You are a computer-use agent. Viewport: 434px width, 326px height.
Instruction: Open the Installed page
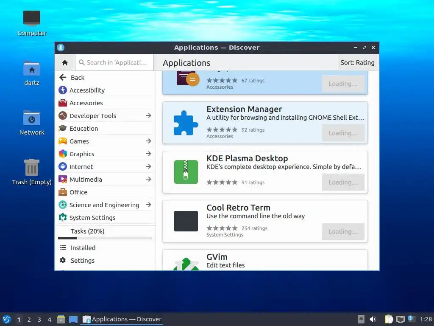point(105,247)
